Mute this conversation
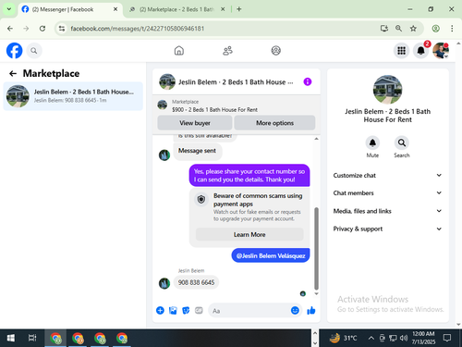This screenshot has width=462, height=347. 372,143
